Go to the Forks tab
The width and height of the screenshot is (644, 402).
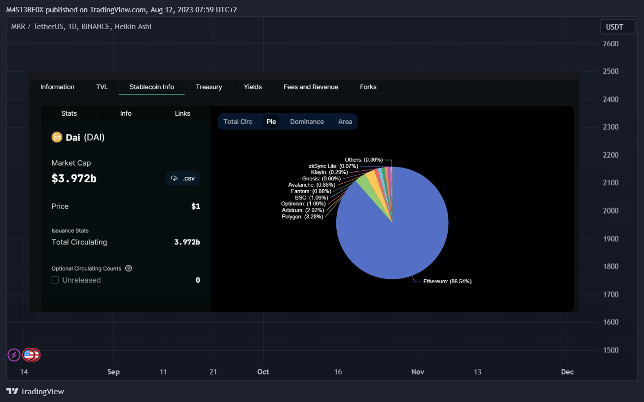point(368,87)
